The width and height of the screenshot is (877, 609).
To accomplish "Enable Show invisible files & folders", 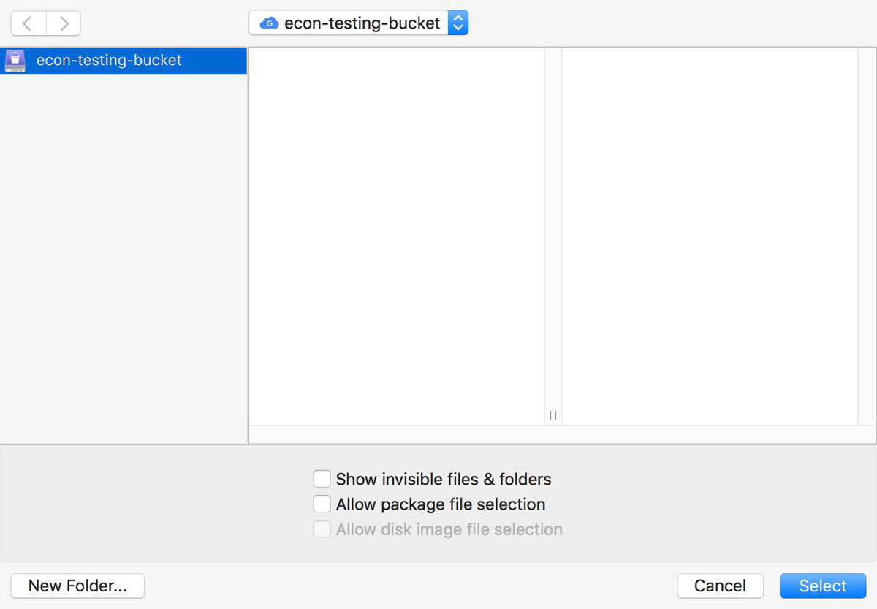I will [322, 479].
